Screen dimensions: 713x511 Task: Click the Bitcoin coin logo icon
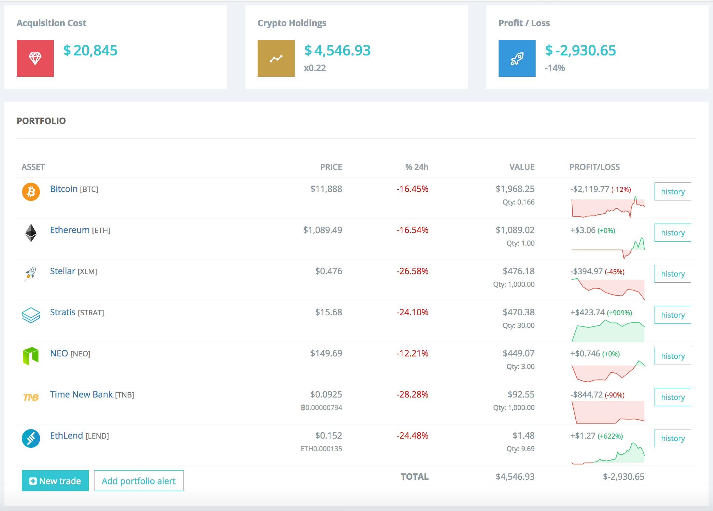[31, 192]
